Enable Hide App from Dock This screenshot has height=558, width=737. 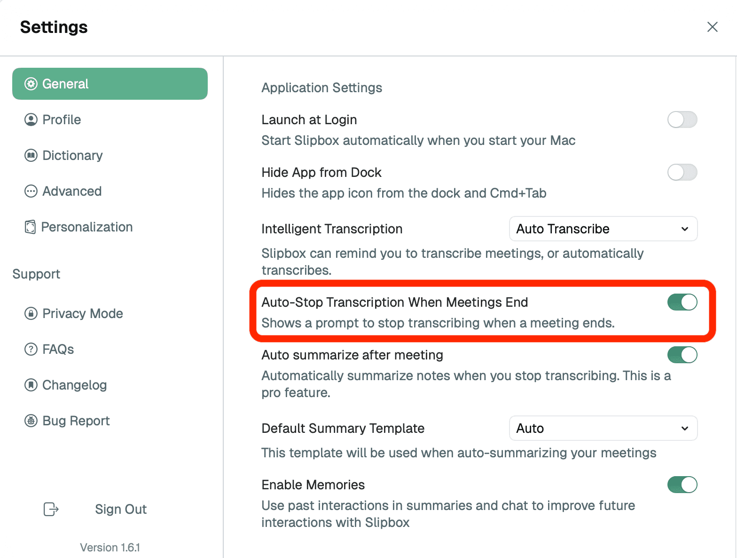682,172
